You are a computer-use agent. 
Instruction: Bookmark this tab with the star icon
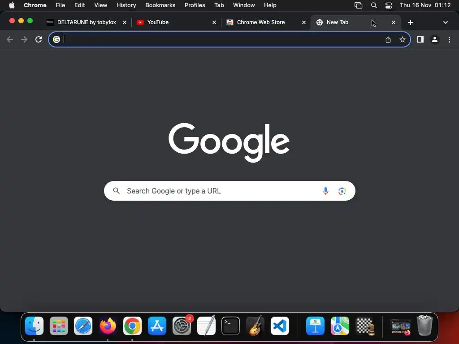coord(403,39)
